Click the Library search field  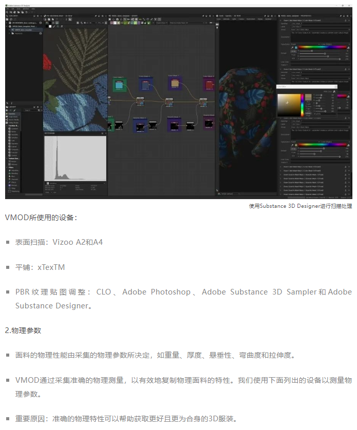31,110
